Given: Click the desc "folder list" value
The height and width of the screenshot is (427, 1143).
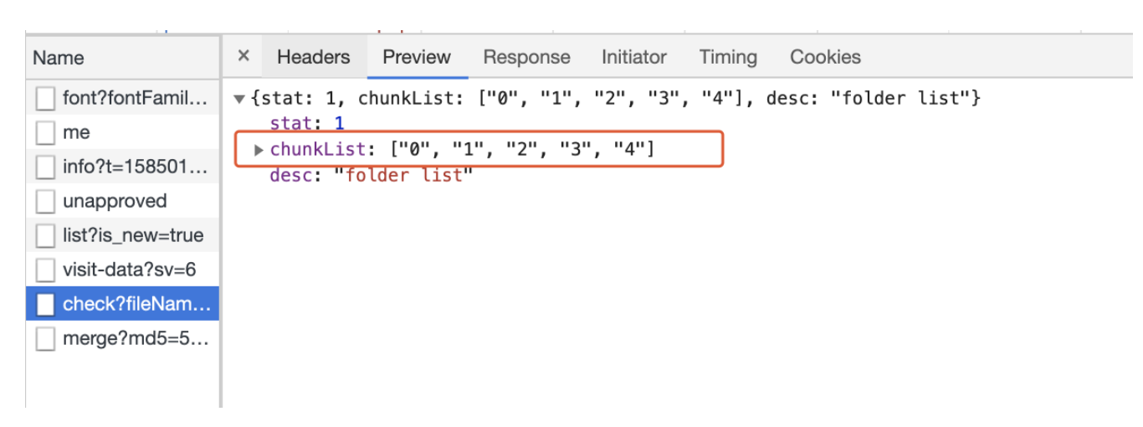Looking at the screenshot, I should tap(403, 175).
